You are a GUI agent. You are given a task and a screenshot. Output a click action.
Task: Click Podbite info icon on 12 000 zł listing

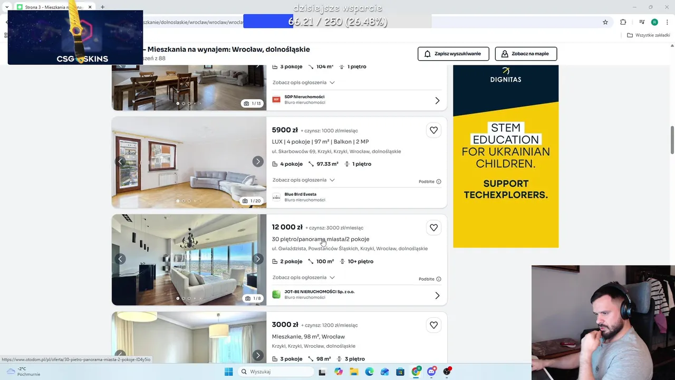pos(439,279)
